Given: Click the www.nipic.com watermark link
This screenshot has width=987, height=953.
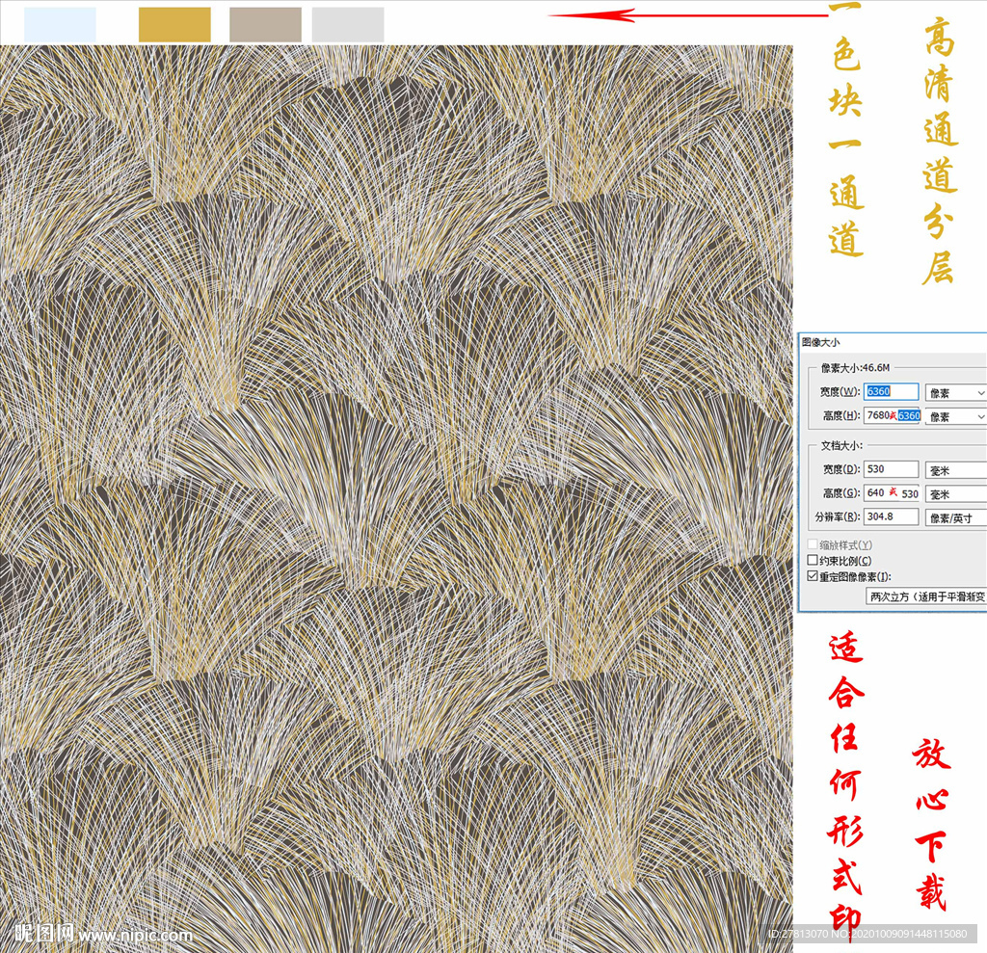Looking at the screenshot, I should coord(136,935).
